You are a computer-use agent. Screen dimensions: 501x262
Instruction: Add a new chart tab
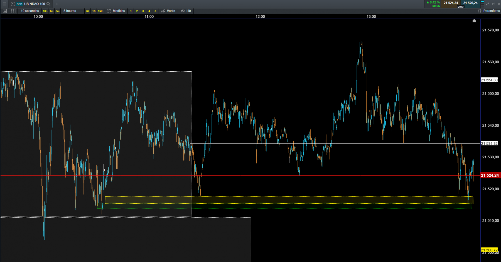tap(57, 4)
